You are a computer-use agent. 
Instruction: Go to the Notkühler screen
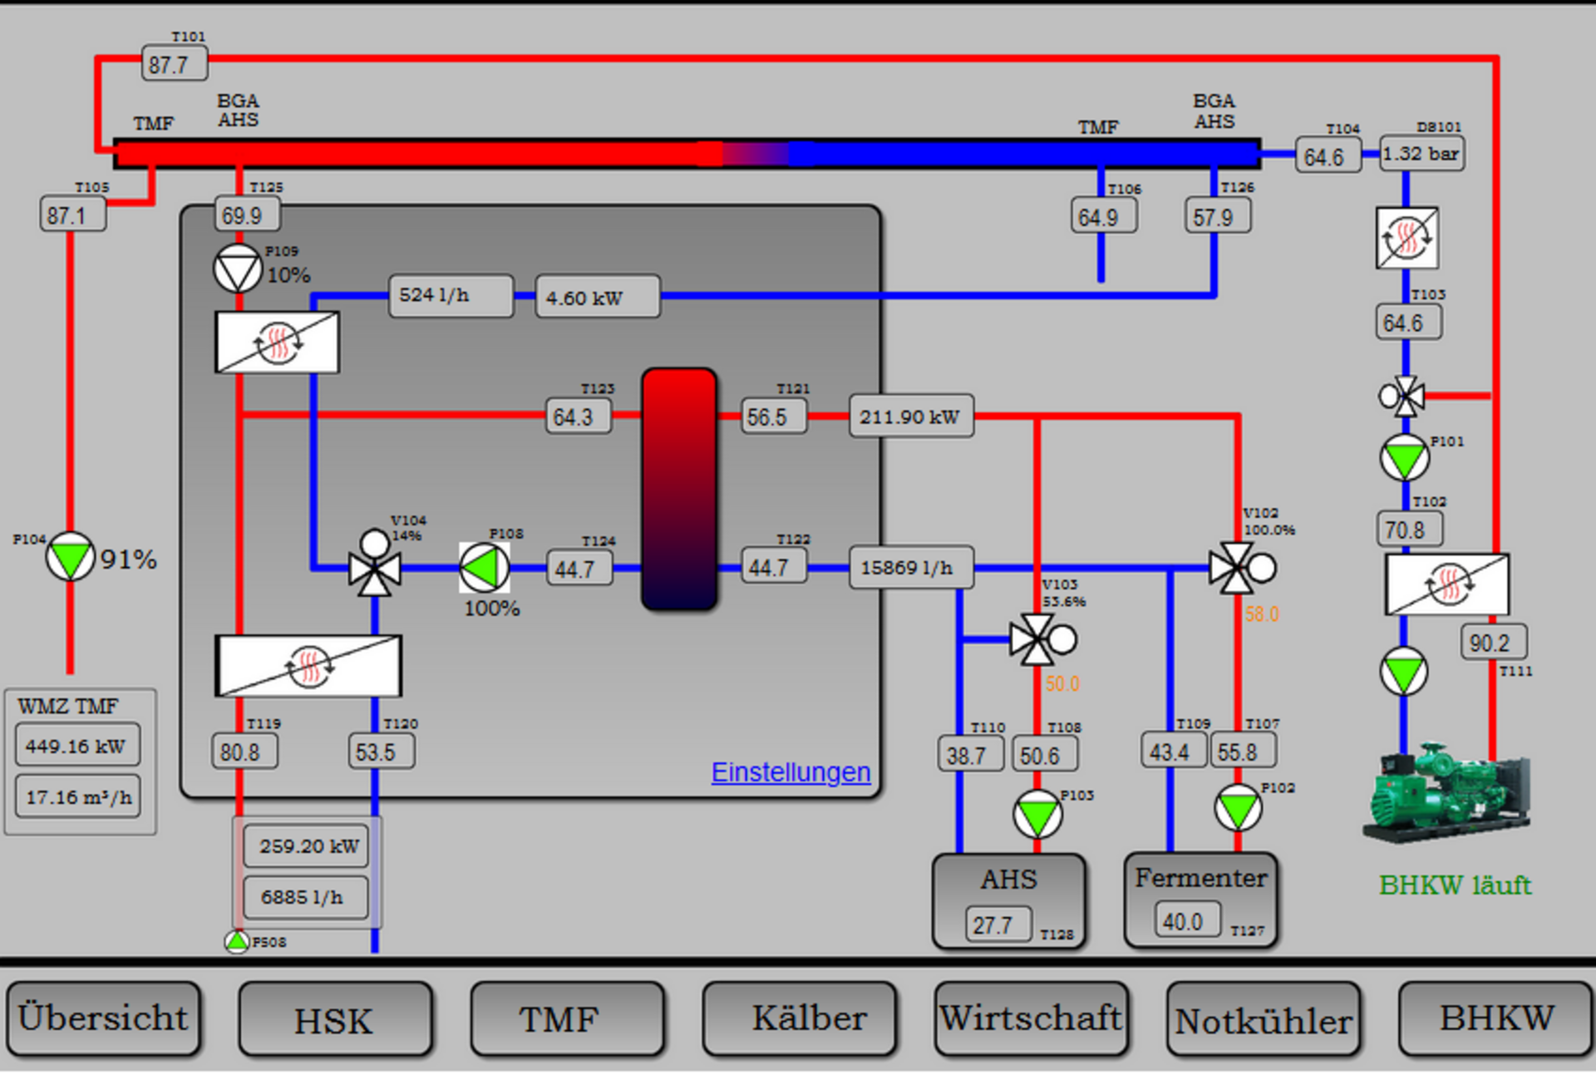tap(1263, 1019)
